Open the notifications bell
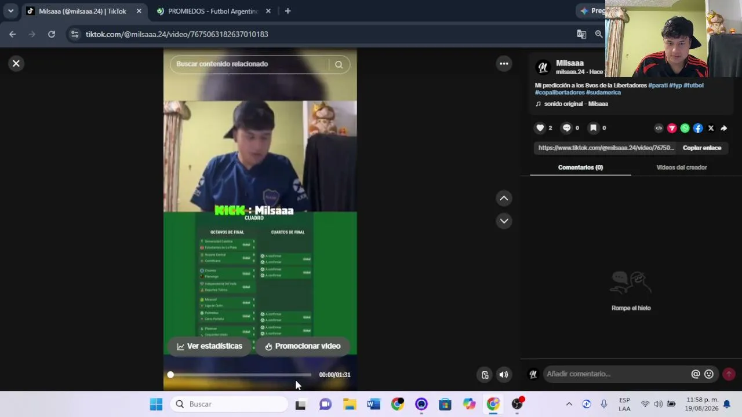 [x=726, y=404]
